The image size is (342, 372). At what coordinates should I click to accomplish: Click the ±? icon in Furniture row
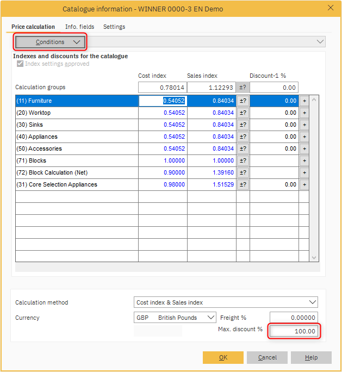point(243,101)
